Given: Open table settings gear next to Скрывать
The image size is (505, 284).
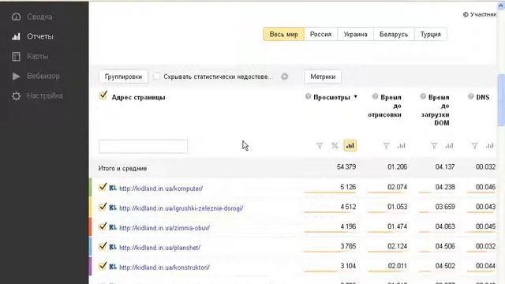Looking at the screenshot, I should [284, 77].
